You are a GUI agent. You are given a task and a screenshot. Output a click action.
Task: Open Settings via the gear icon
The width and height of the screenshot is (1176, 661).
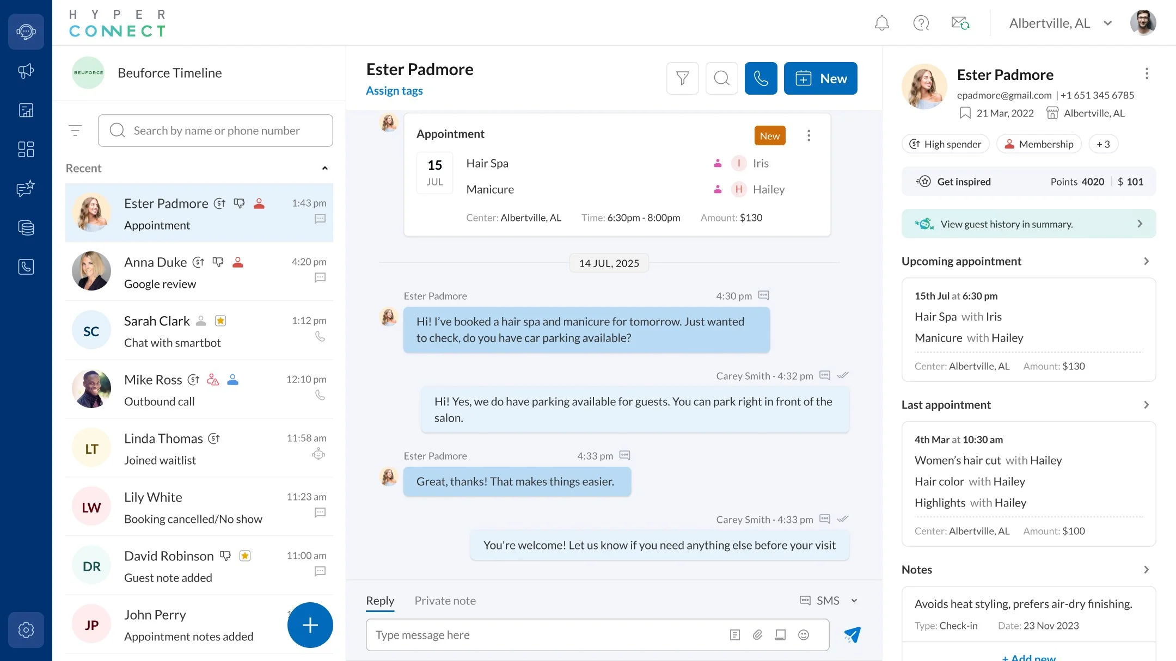26,629
